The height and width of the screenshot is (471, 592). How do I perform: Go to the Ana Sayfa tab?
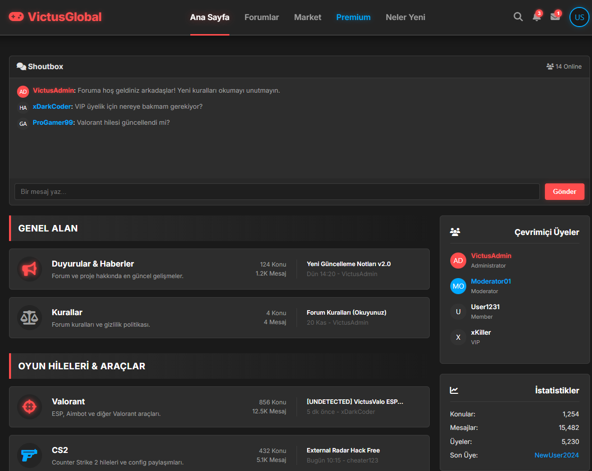pyautogui.click(x=209, y=18)
